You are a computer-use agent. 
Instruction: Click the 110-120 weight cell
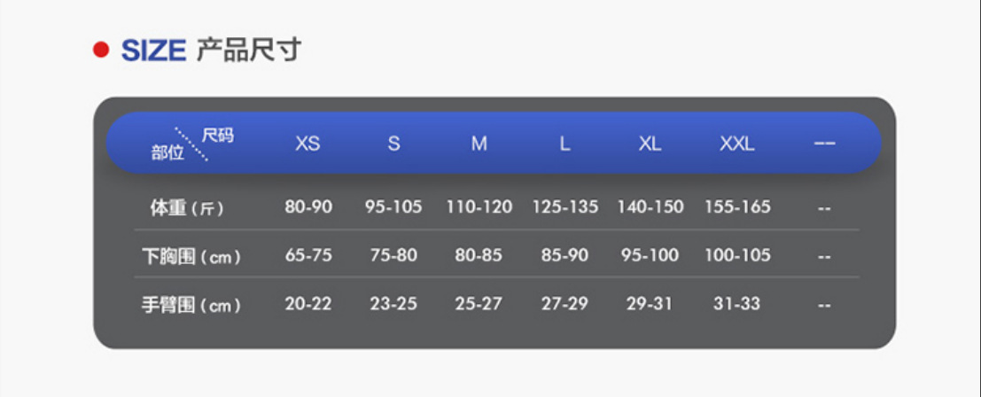tap(479, 207)
